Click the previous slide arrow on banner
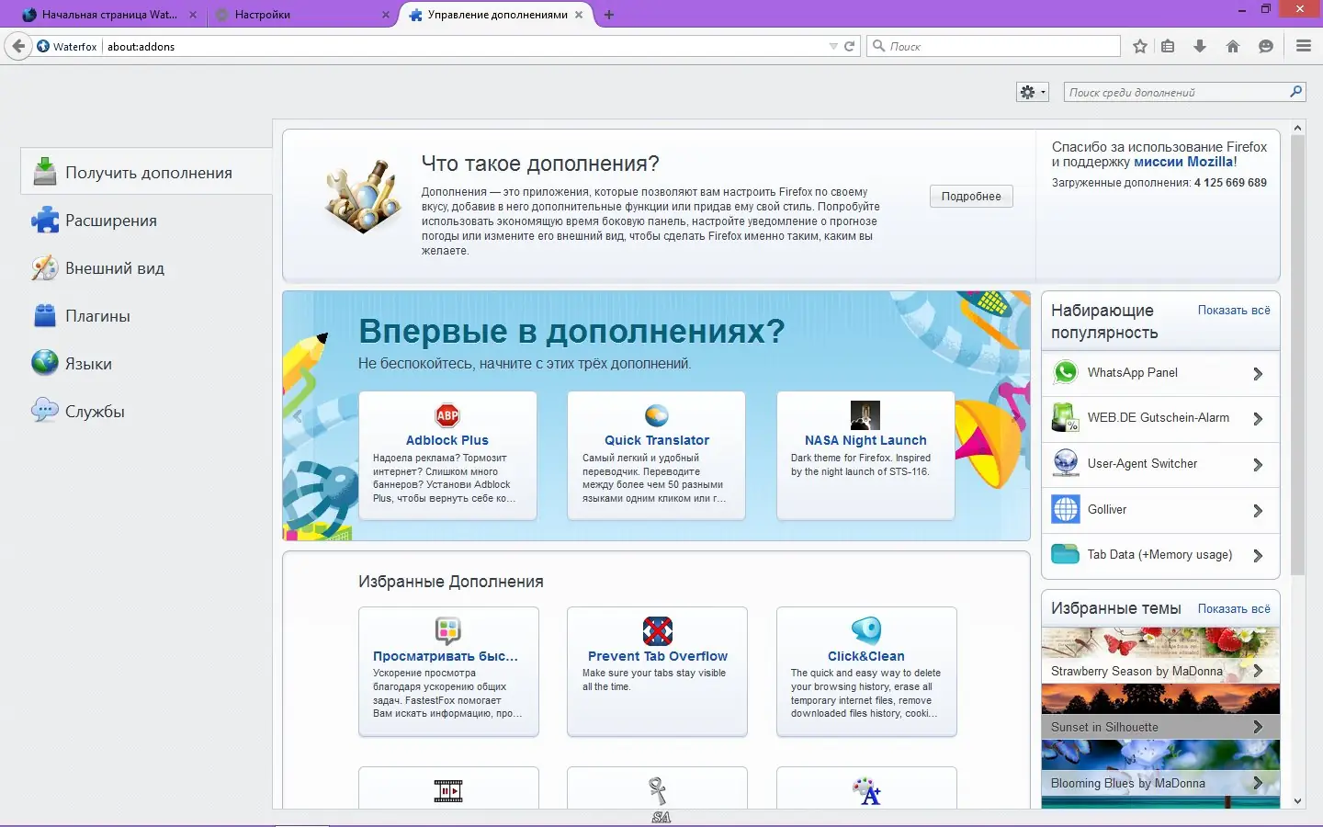Screen dimensions: 1323x827 pyautogui.click(x=297, y=415)
